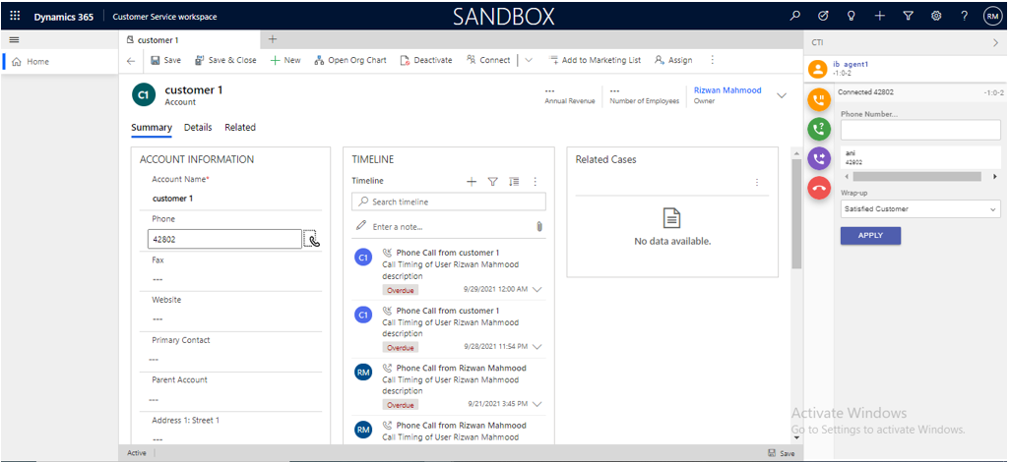Click New in the command bar
This screenshot has height=462, width=1010.
284,60
